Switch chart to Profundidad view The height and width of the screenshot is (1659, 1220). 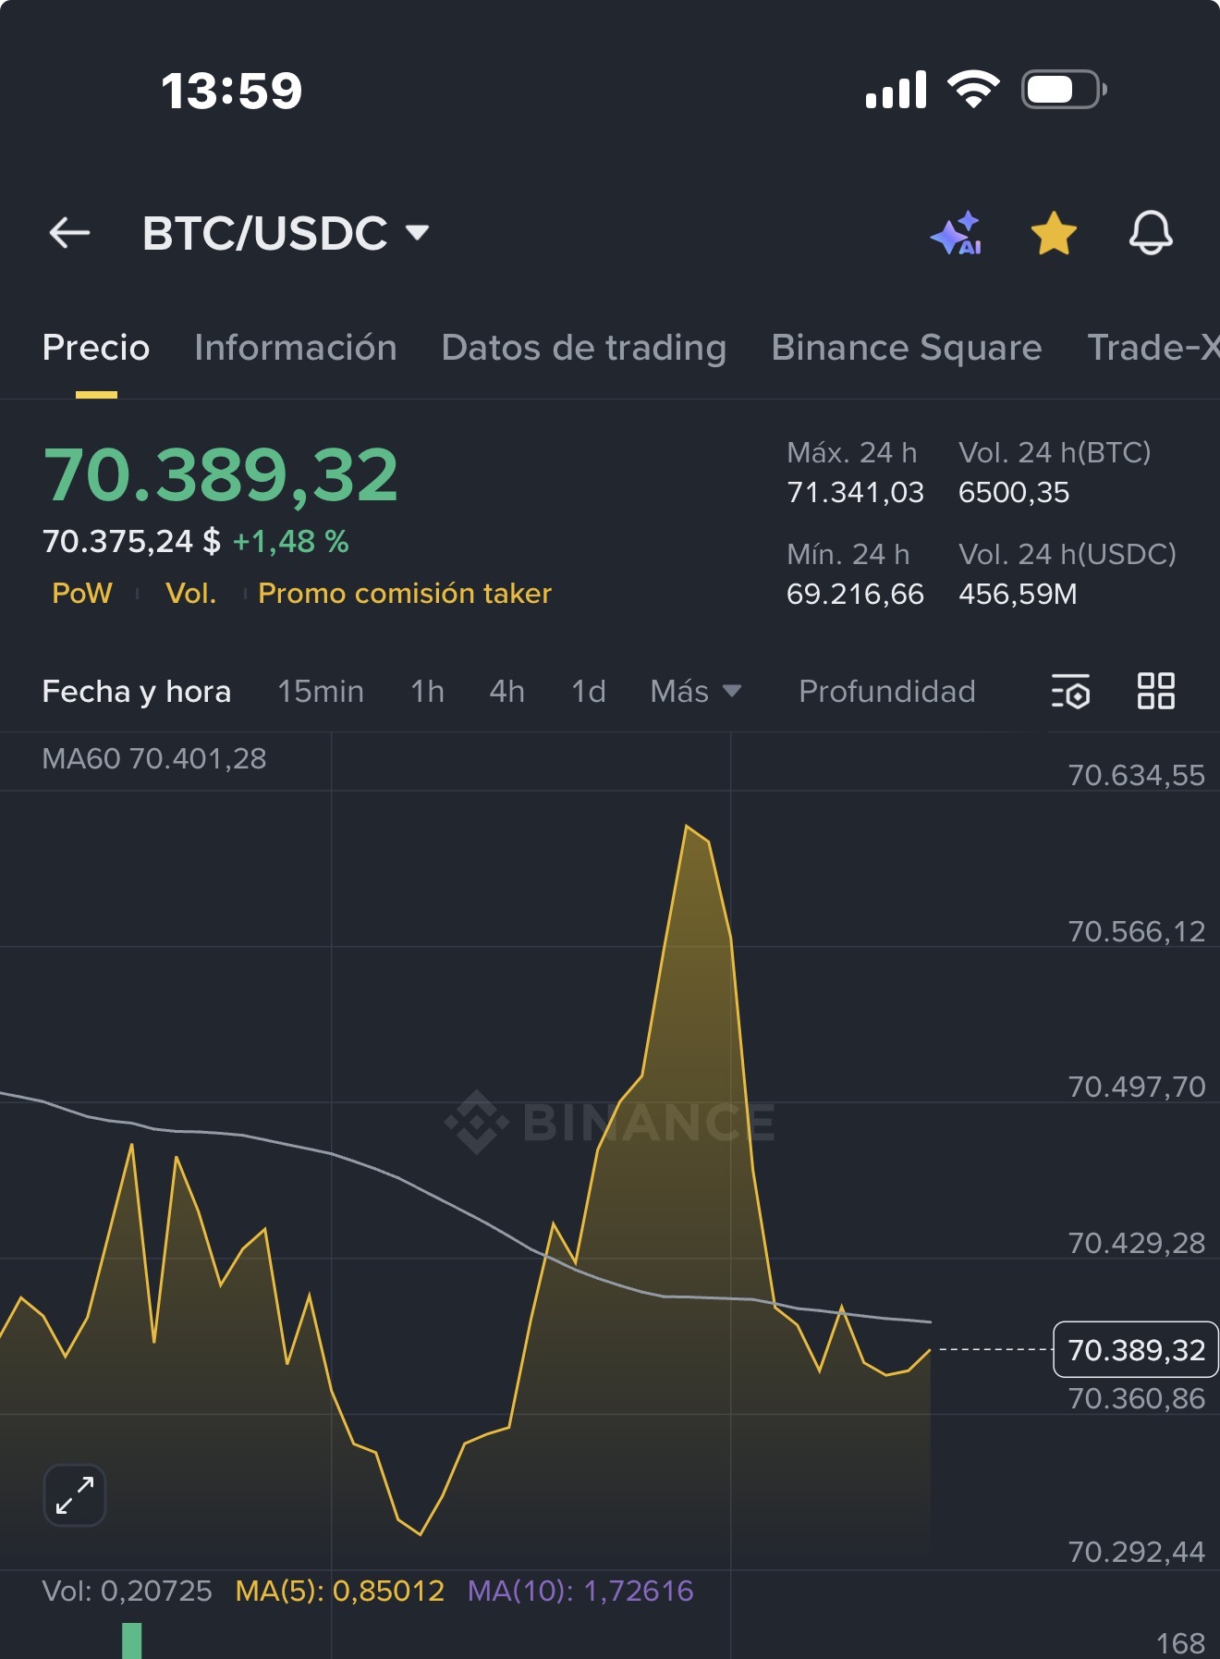pyautogui.click(x=887, y=692)
